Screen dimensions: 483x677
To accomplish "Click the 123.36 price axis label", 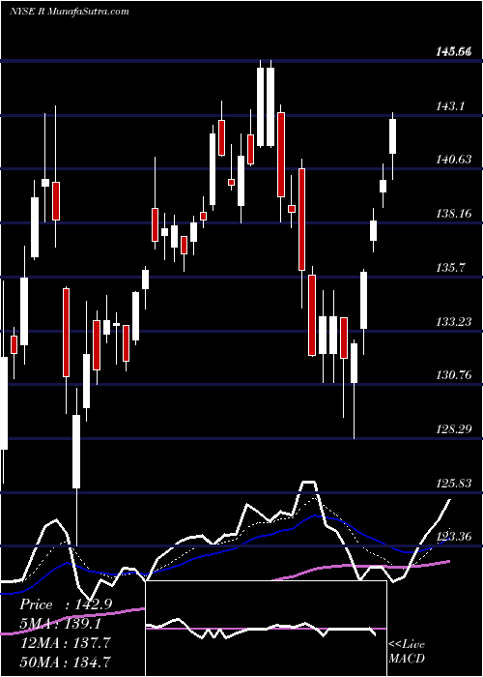I will pos(453,537).
